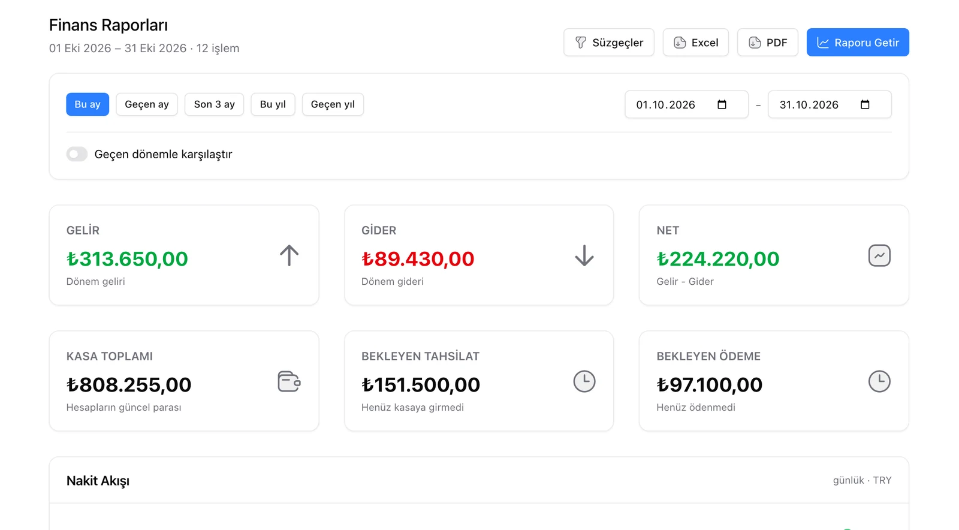Image resolution: width=959 pixels, height=530 pixels.
Task: Choose the Son 3 ay range
Action: tap(214, 104)
